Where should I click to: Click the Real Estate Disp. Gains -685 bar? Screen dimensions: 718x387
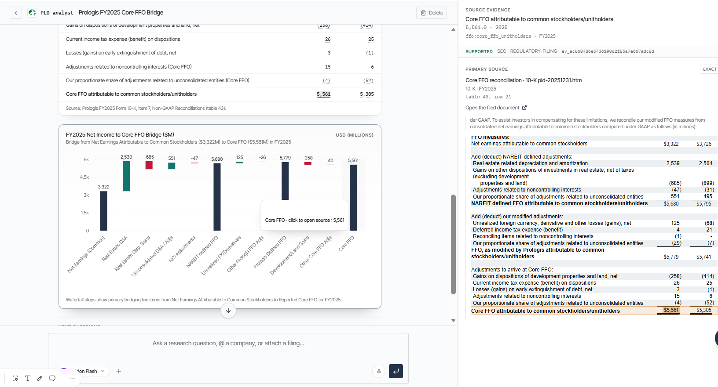(x=149, y=165)
